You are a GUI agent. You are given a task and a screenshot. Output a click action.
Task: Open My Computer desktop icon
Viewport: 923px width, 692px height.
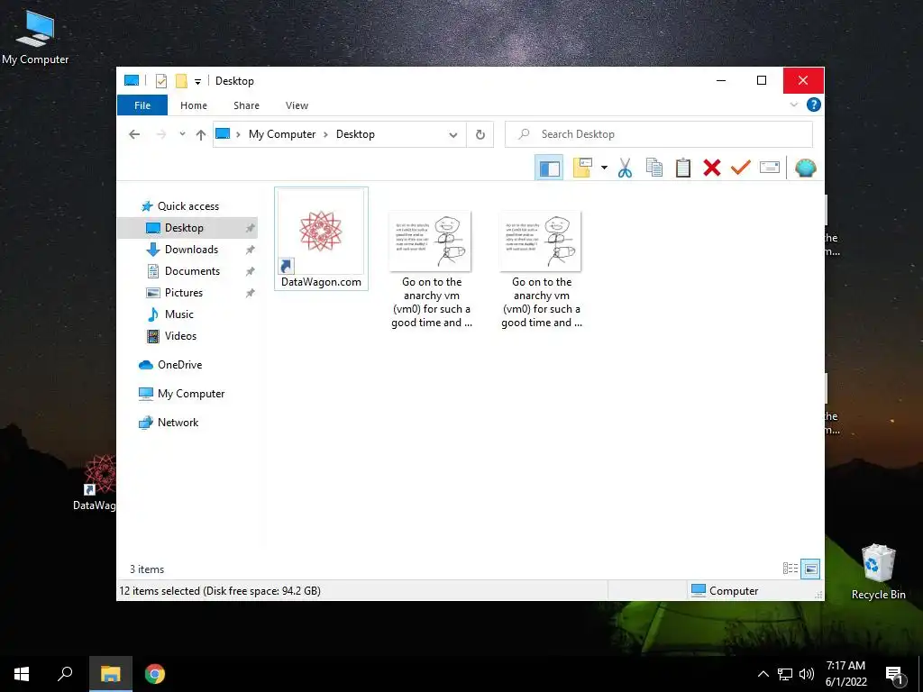[x=35, y=38]
